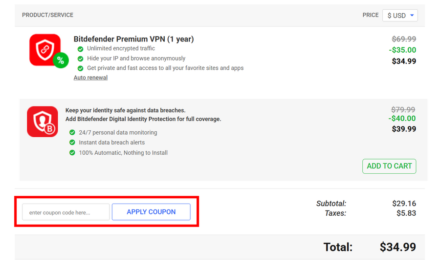Open the Auto renewal link
Screen dimensions: 440x269
tap(90, 78)
